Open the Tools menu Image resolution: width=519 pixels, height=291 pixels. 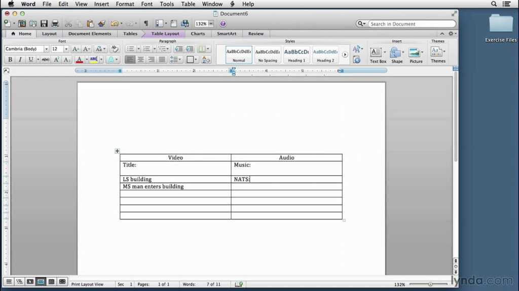(167, 4)
